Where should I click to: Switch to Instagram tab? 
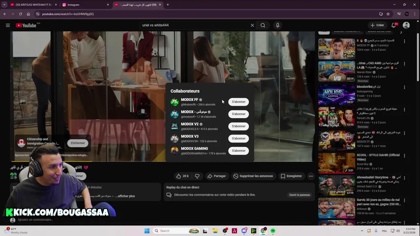[86, 5]
